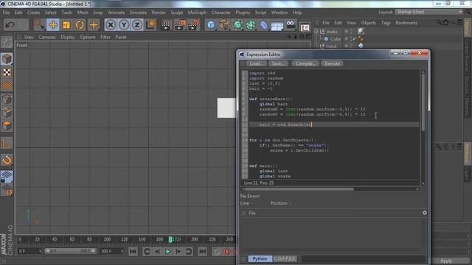Add a Cube primitive object

click(212, 25)
